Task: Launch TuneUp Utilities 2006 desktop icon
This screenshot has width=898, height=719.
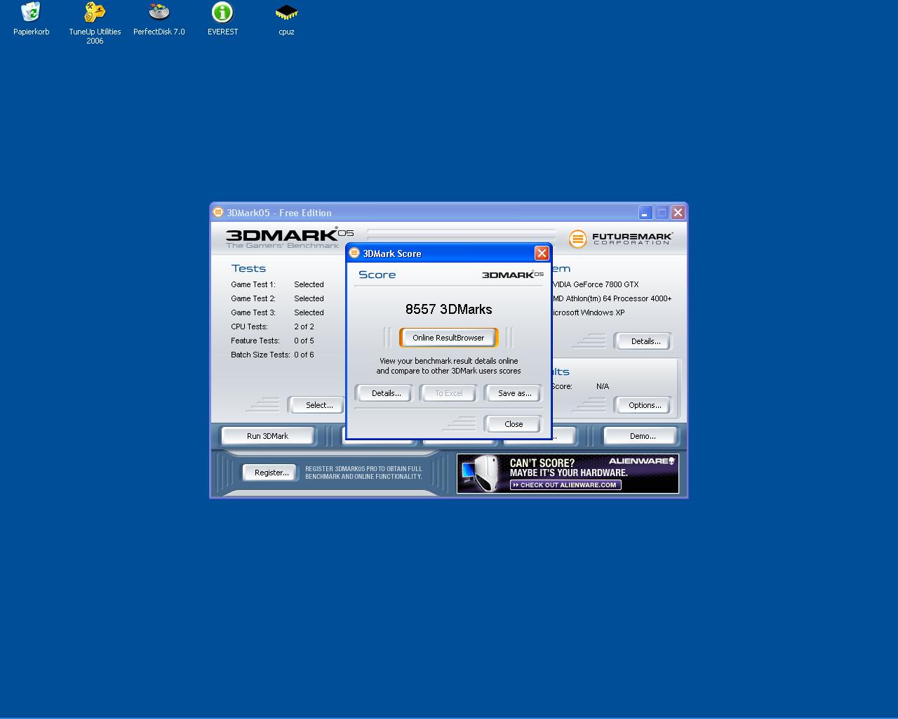Action: point(95,23)
